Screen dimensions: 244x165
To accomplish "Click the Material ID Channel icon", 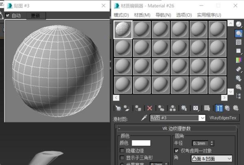I will point(196,108).
